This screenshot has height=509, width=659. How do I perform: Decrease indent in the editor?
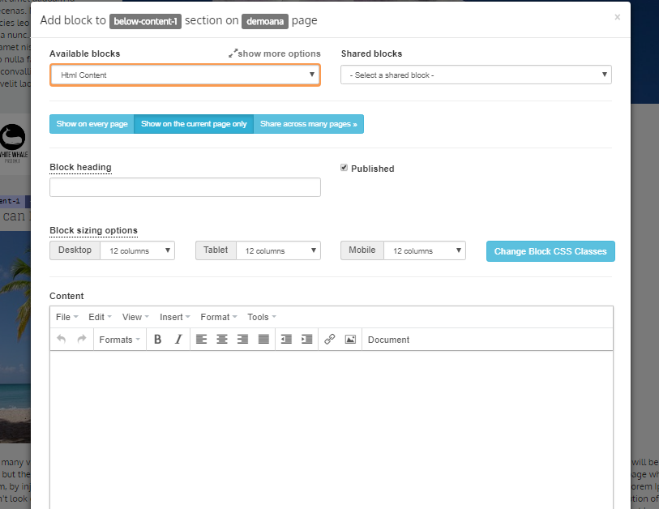(286, 340)
